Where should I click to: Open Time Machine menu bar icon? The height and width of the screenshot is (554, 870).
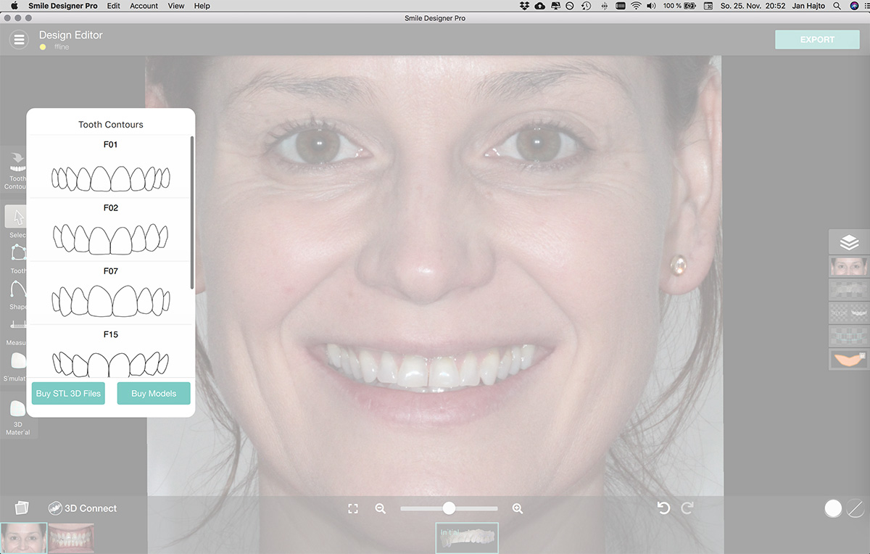[x=587, y=6]
